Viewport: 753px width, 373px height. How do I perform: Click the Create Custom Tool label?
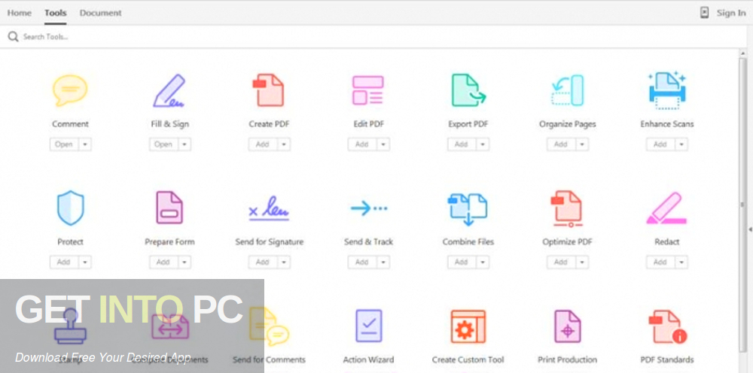468,359
